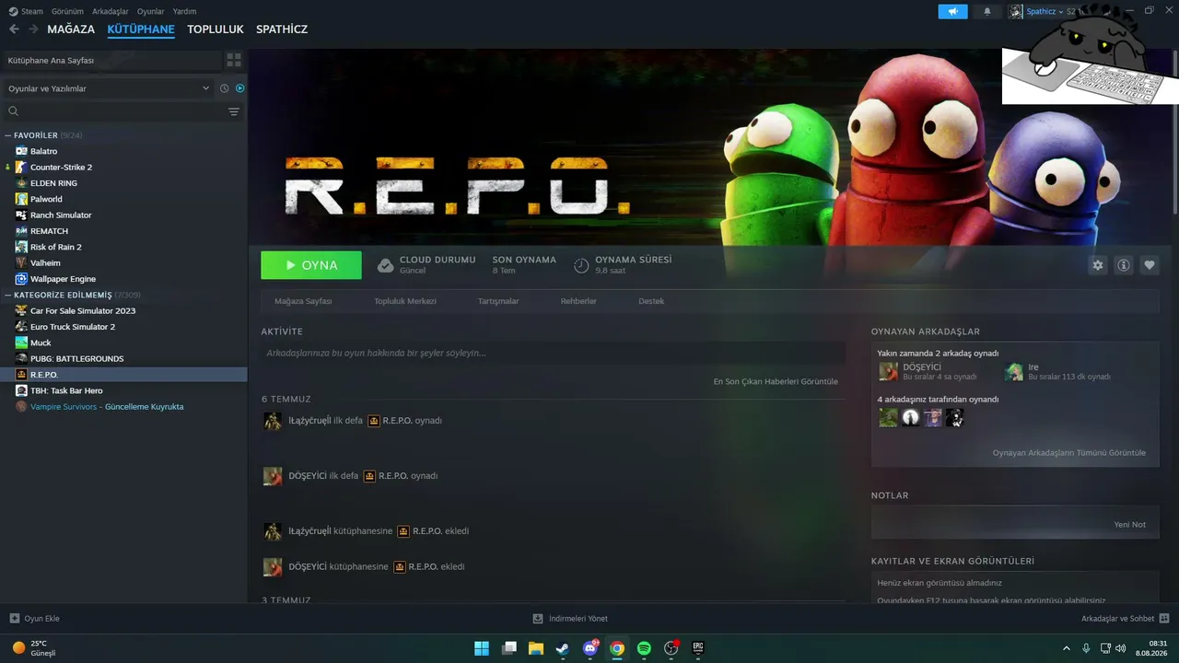
Task: Add a game with Oyun Ekle
Action: point(34,619)
